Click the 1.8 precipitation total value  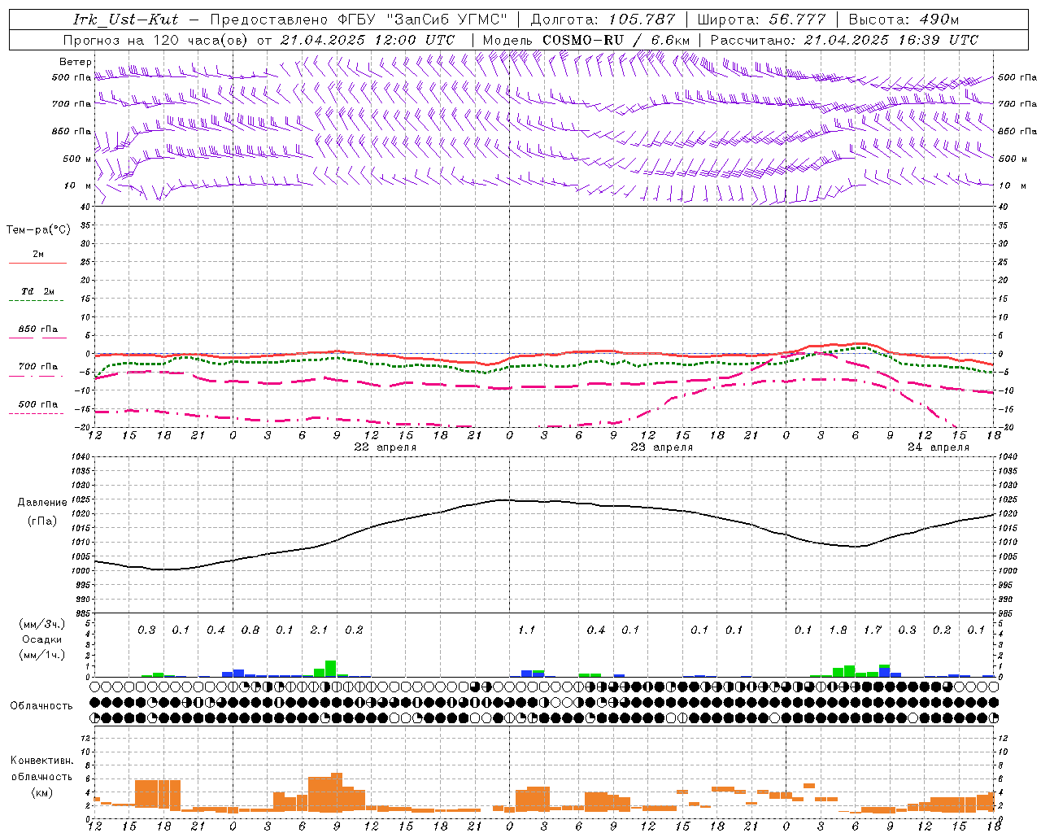(838, 630)
